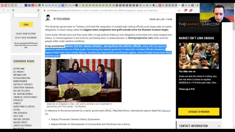The width and height of the screenshot is (235, 132).
Task: Open Dollar Collapse link
Action: coord(21,91)
